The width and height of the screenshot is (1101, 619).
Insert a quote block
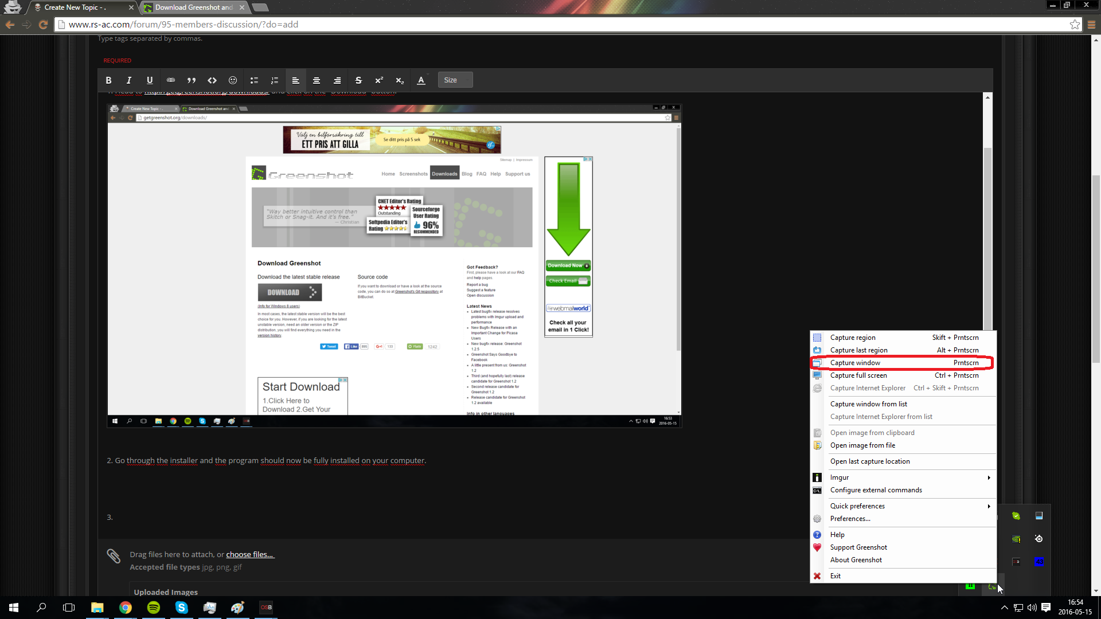pyautogui.click(x=192, y=80)
